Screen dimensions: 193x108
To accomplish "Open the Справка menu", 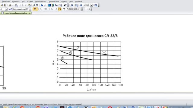I will pyautogui.click(x=78, y=1).
